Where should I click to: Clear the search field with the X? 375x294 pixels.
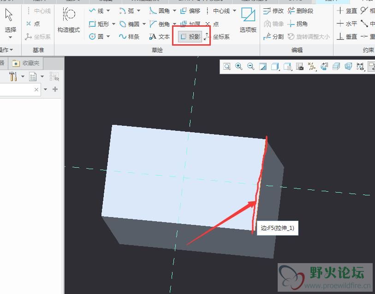(36, 90)
